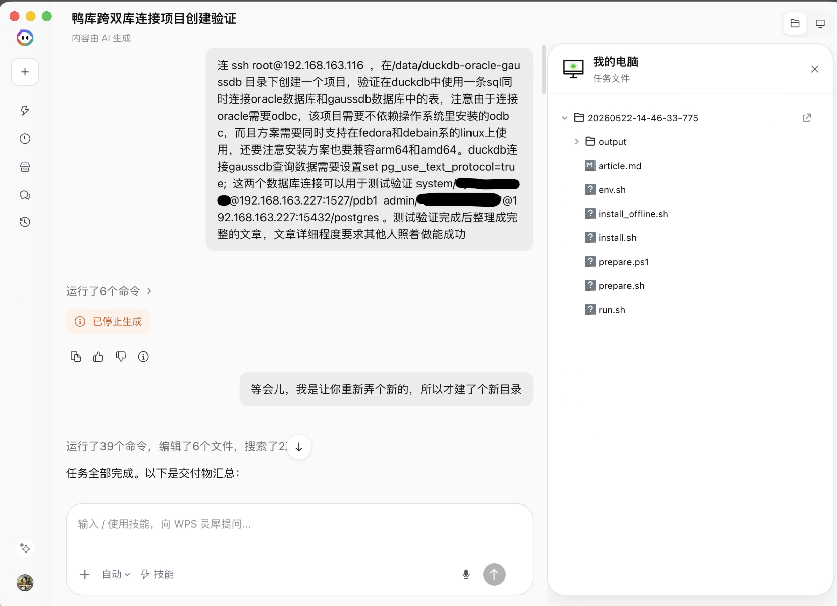837x606 pixels.
Task: Click the monitor icon beside '我的电脑'
Action: [573, 69]
